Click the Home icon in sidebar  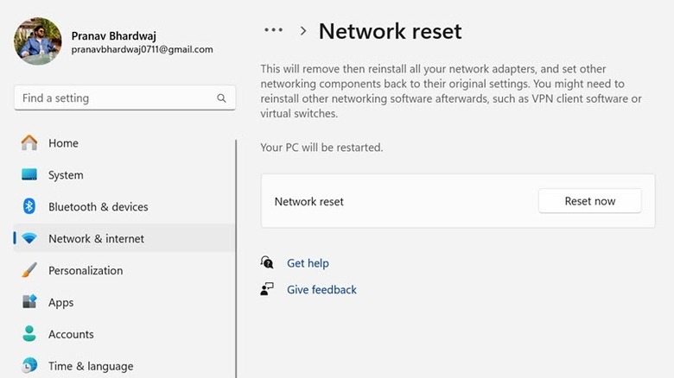tap(29, 143)
